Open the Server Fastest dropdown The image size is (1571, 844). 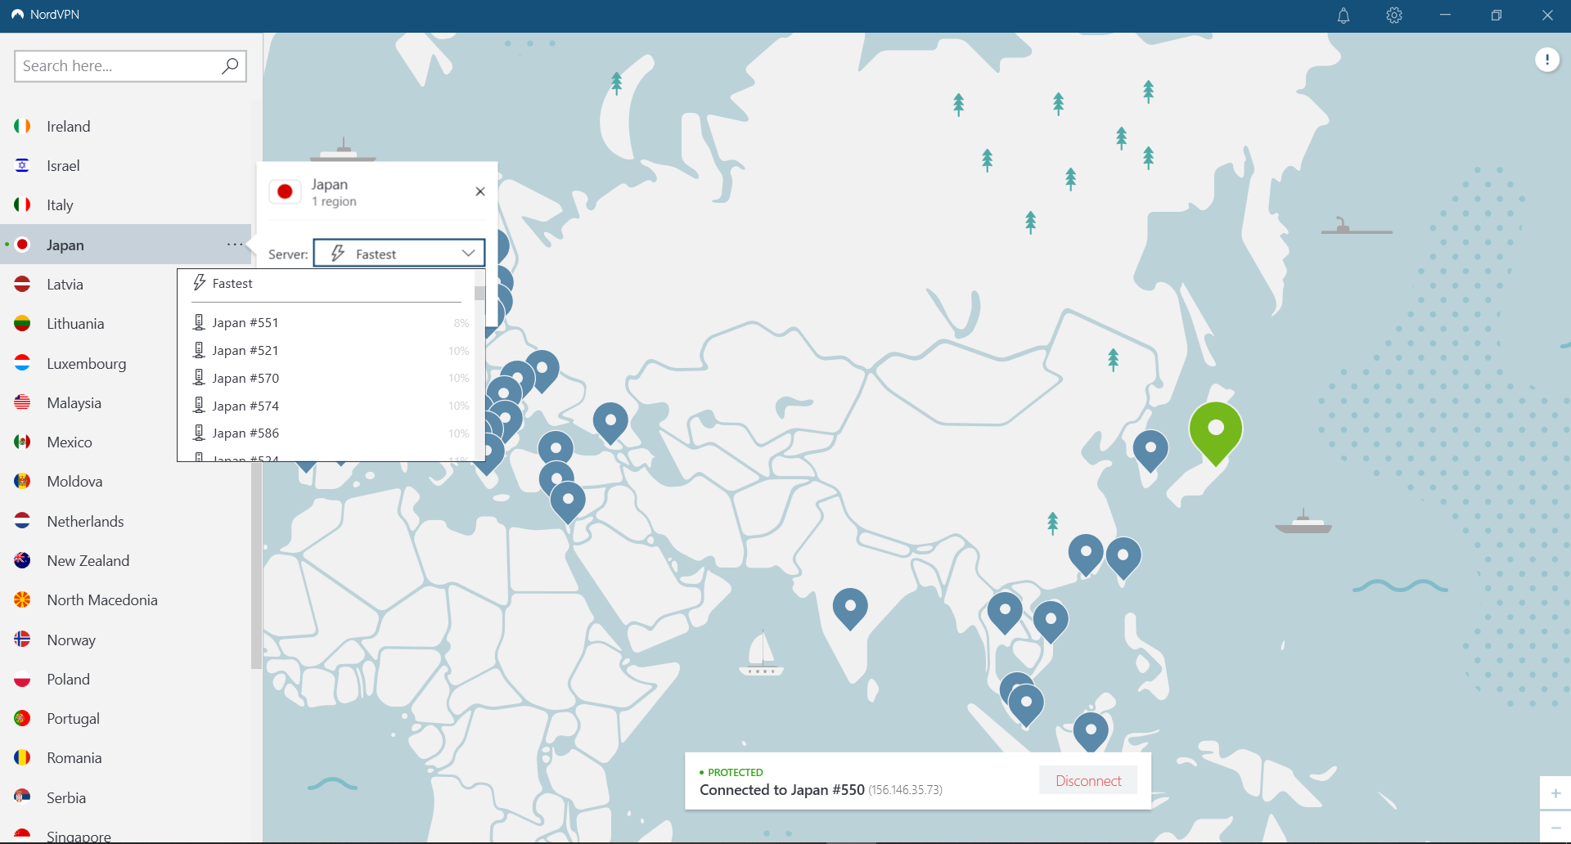click(x=399, y=254)
